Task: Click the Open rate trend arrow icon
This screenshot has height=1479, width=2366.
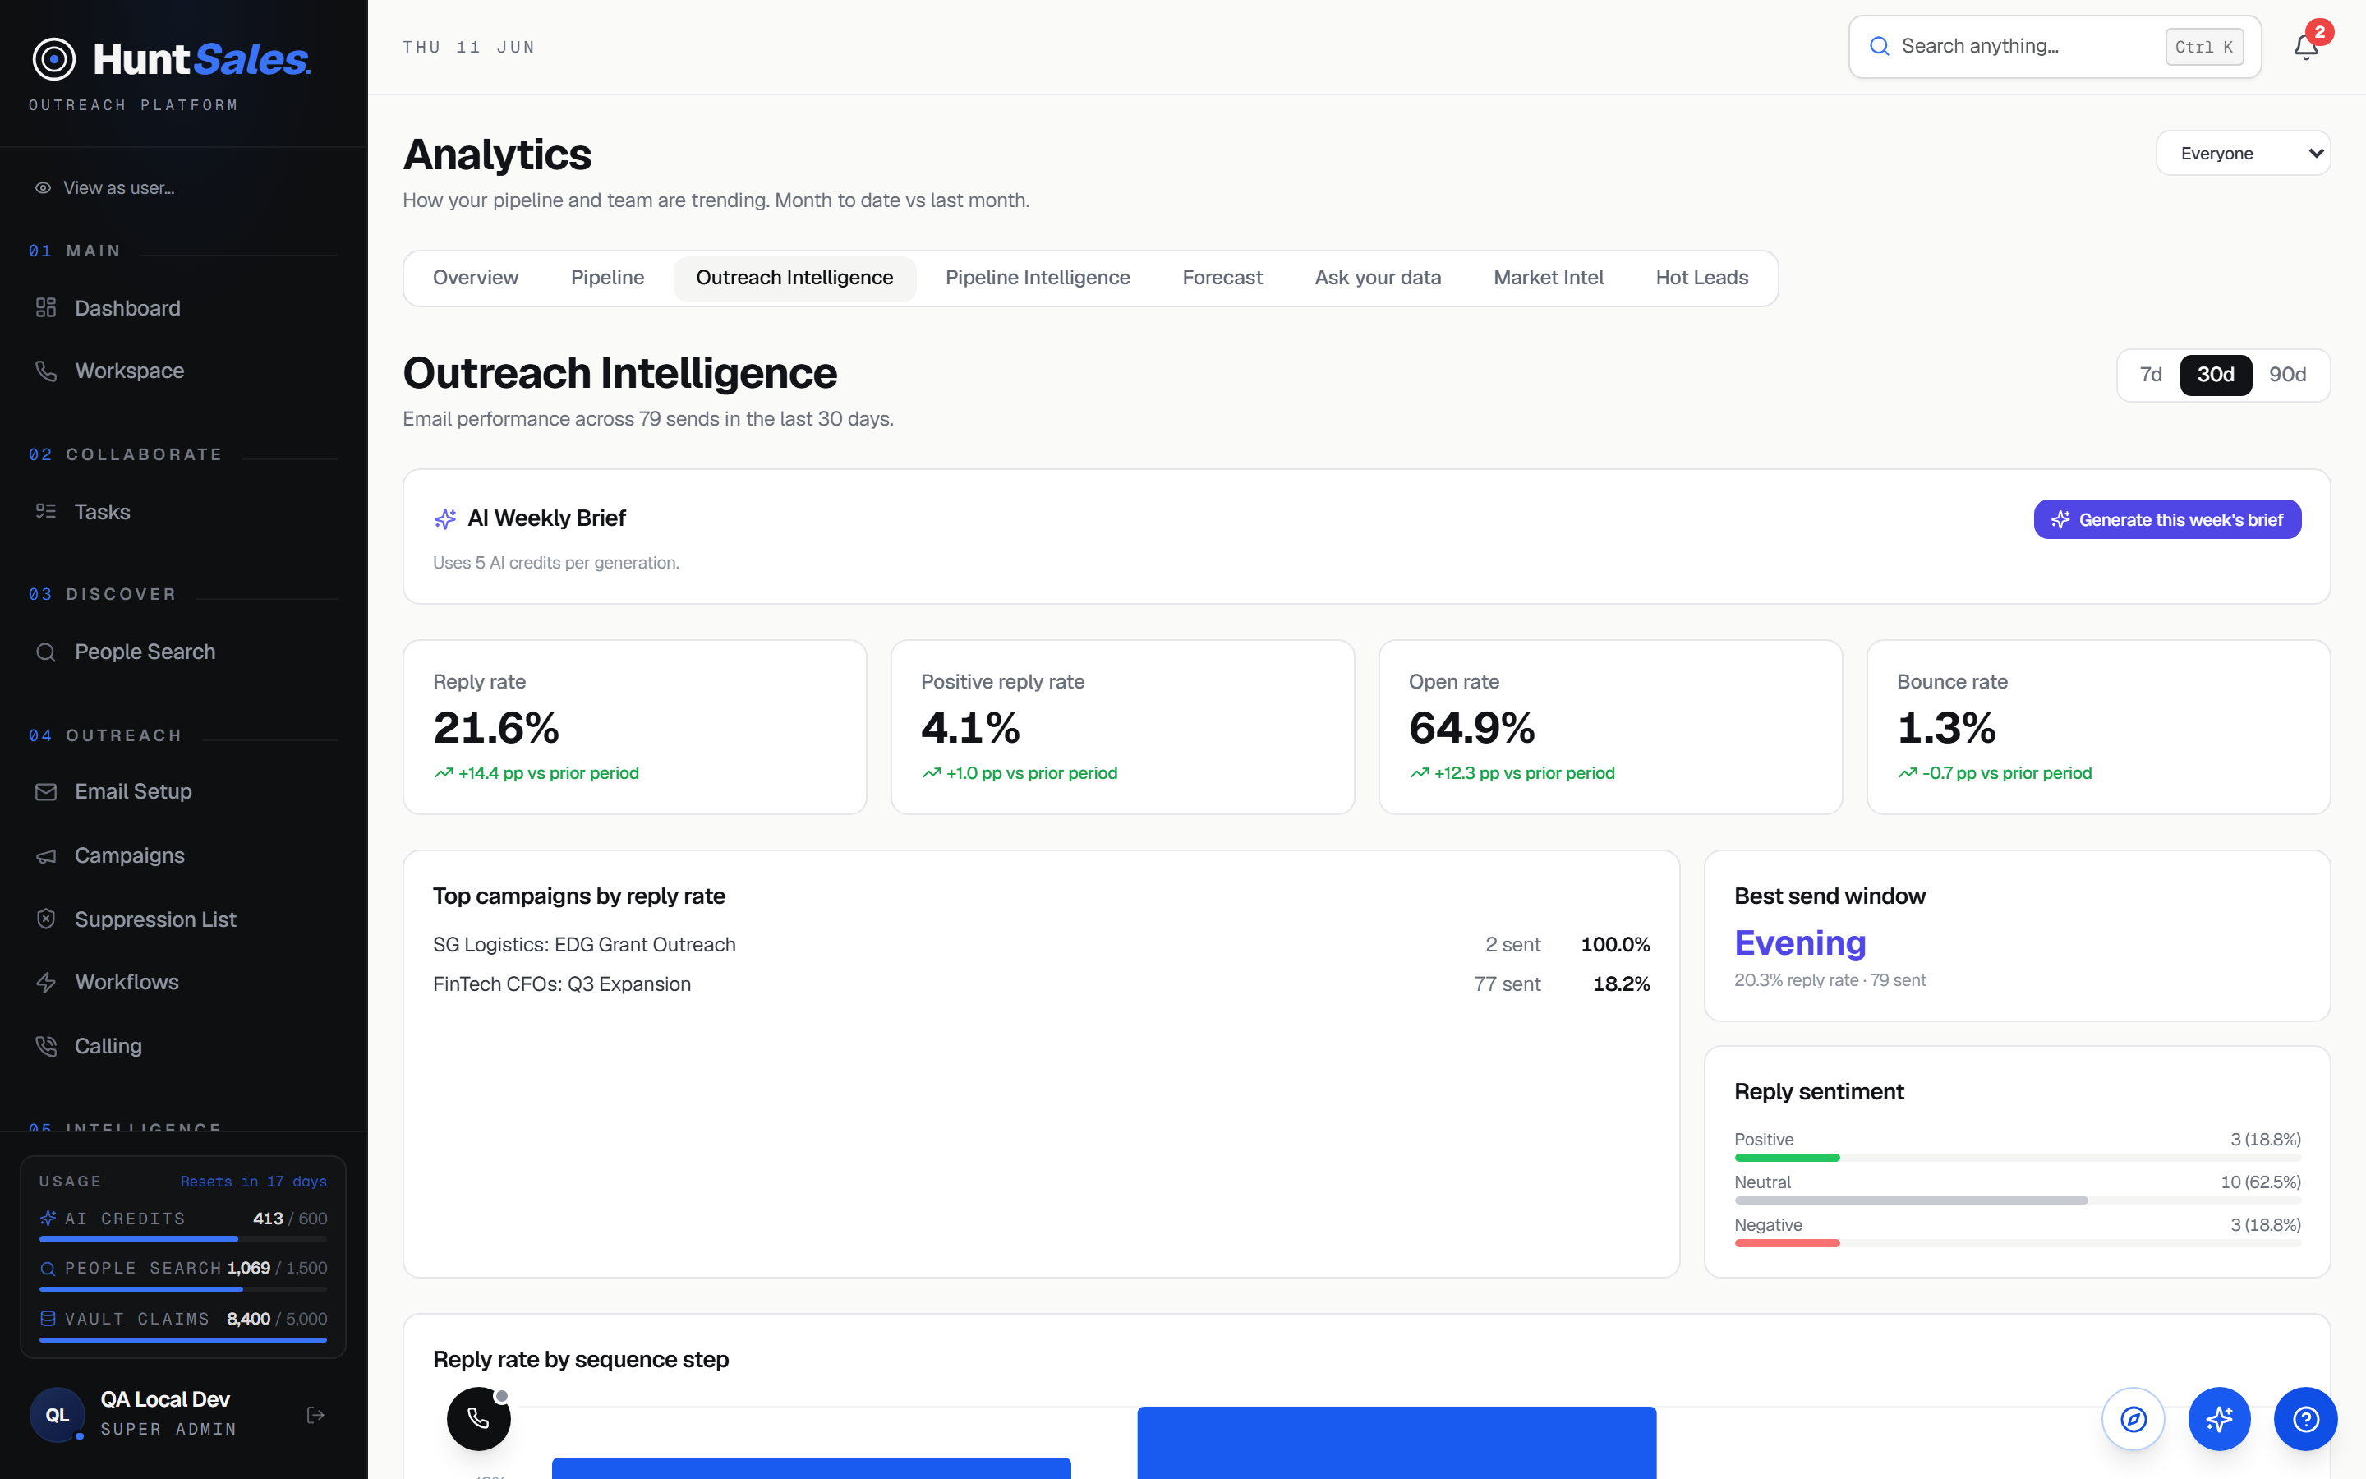Action: (x=1419, y=772)
